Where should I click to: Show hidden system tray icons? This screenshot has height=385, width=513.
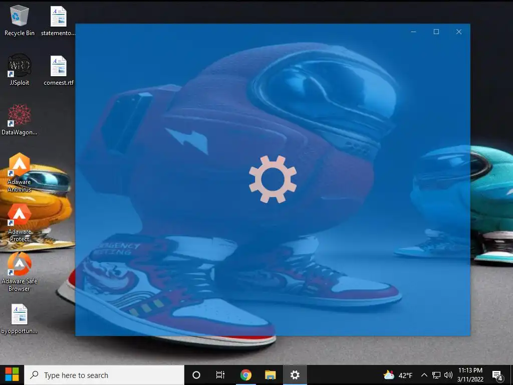pos(424,375)
